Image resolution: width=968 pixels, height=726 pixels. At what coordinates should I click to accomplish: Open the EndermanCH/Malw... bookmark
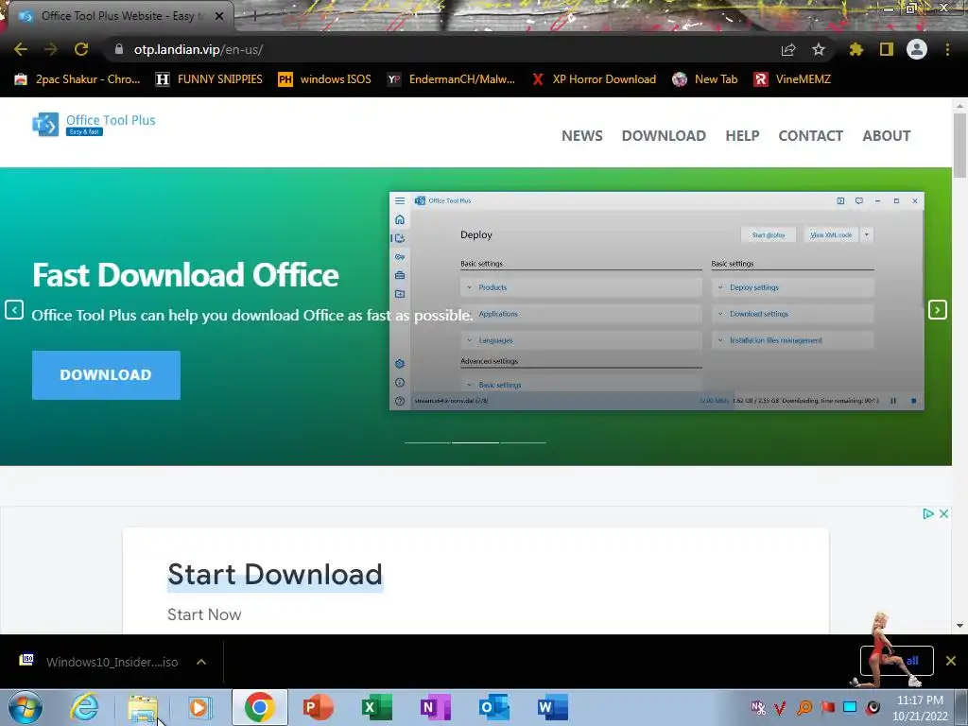tap(451, 79)
